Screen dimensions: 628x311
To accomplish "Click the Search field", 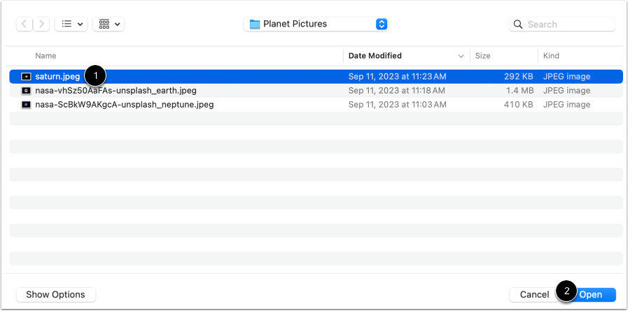I will [x=562, y=24].
